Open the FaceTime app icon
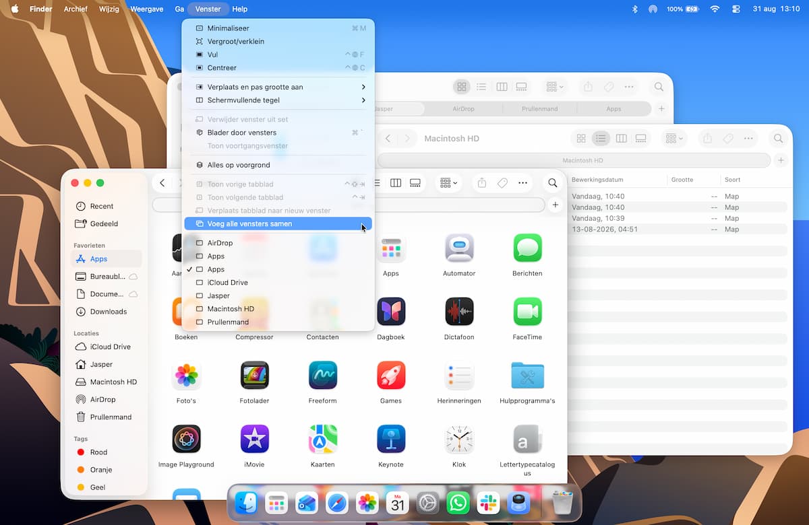 point(527,312)
